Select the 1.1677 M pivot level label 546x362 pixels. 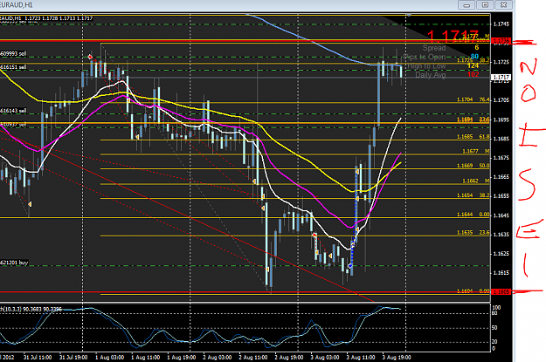475,151
